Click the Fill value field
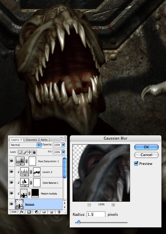The image size is (166, 234). (57, 152)
